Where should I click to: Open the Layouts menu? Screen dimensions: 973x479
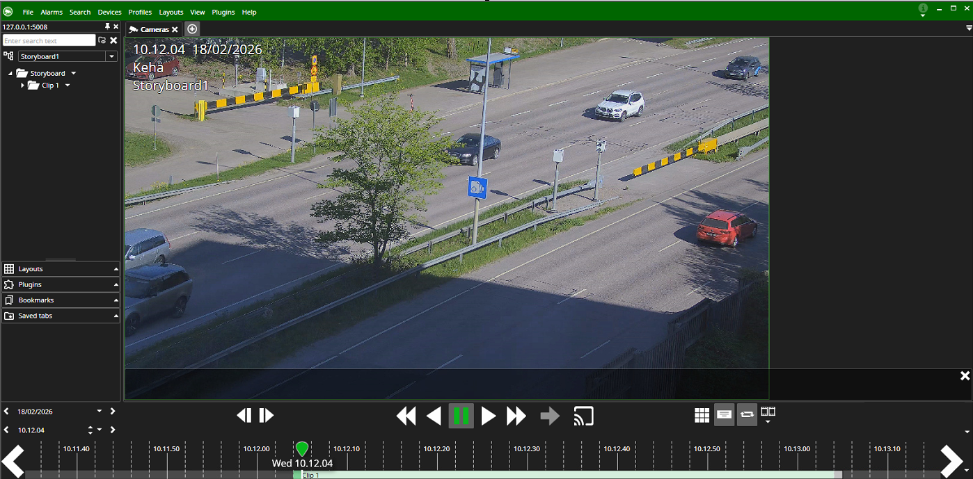pyautogui.click(x=171, y=12)
